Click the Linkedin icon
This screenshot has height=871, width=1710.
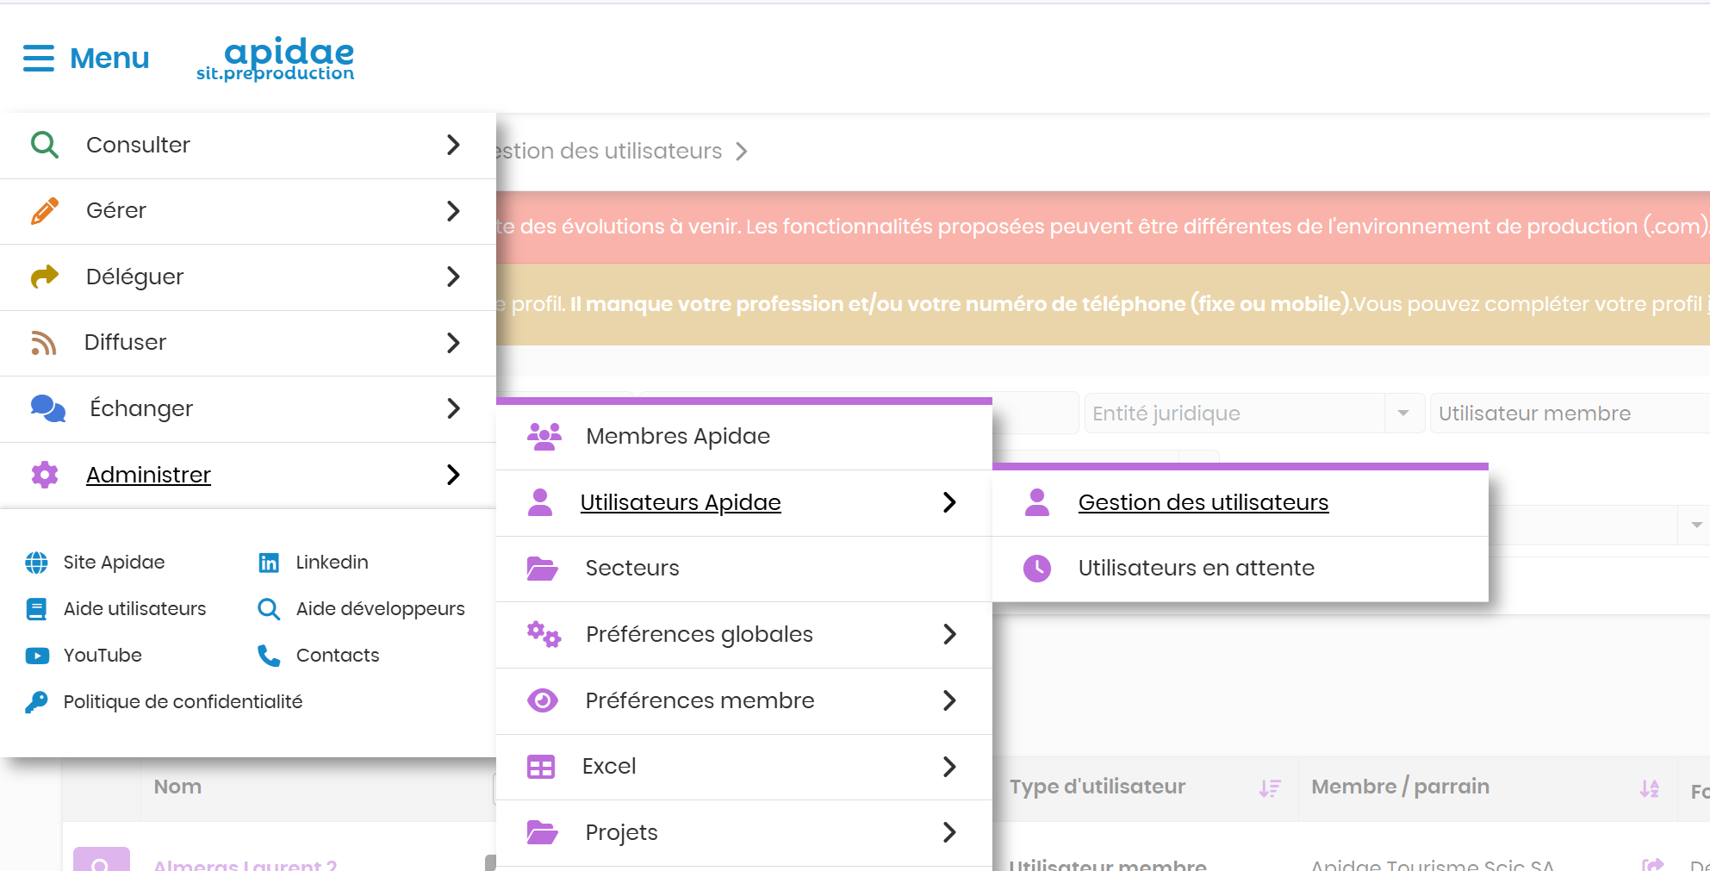(x=269, y=563)
